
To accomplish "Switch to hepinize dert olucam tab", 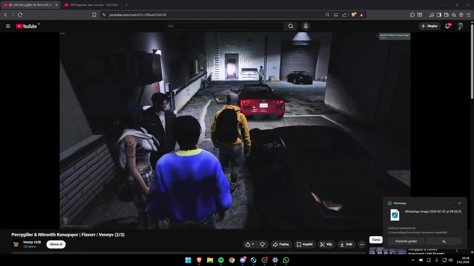I will coord(91,5).
